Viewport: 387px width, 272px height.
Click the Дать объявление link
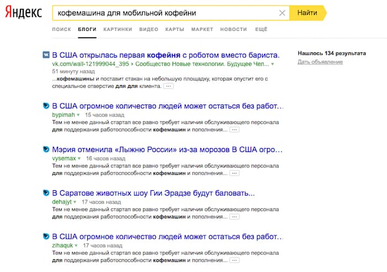320,62
